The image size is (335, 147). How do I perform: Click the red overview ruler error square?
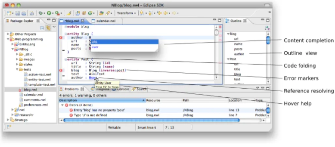coord(220,27)
